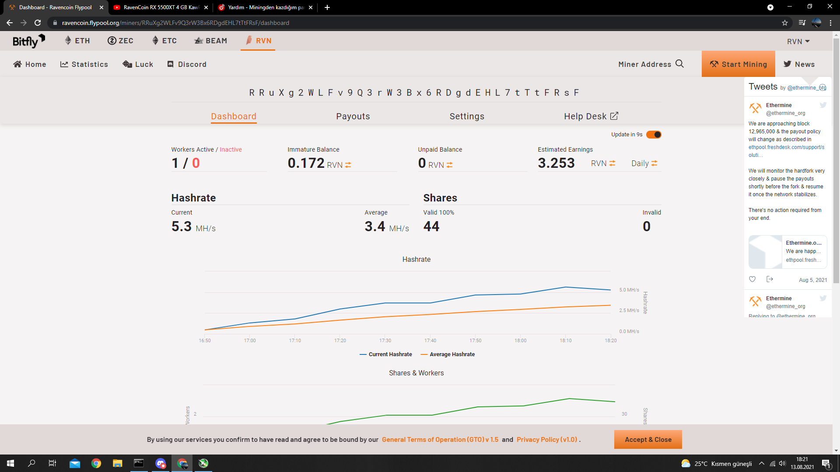Viewport: 840px width, 472px height.
Task: Open a new browser tab
Action: pos(327,7)
